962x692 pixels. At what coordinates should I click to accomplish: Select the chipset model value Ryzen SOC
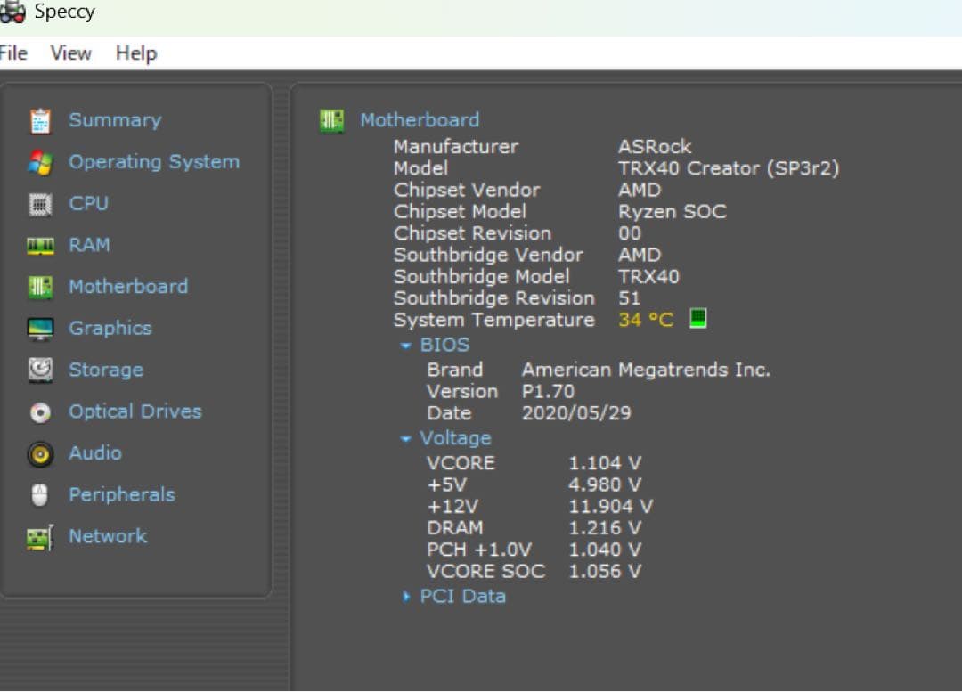click(x=672, y=212)
